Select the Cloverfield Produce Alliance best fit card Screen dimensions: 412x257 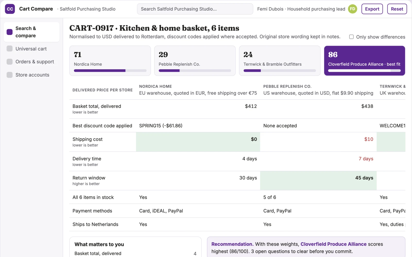[x=364, y=61]
